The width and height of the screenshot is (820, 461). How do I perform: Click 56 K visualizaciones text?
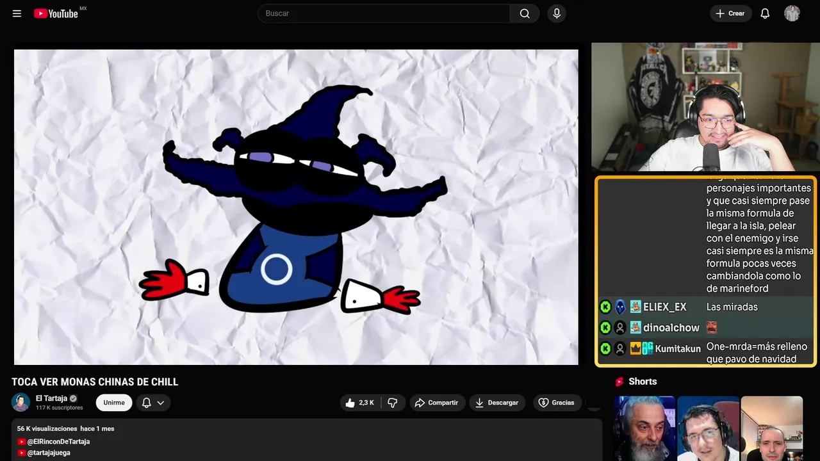pyautogui.click(x=47, y=428)
